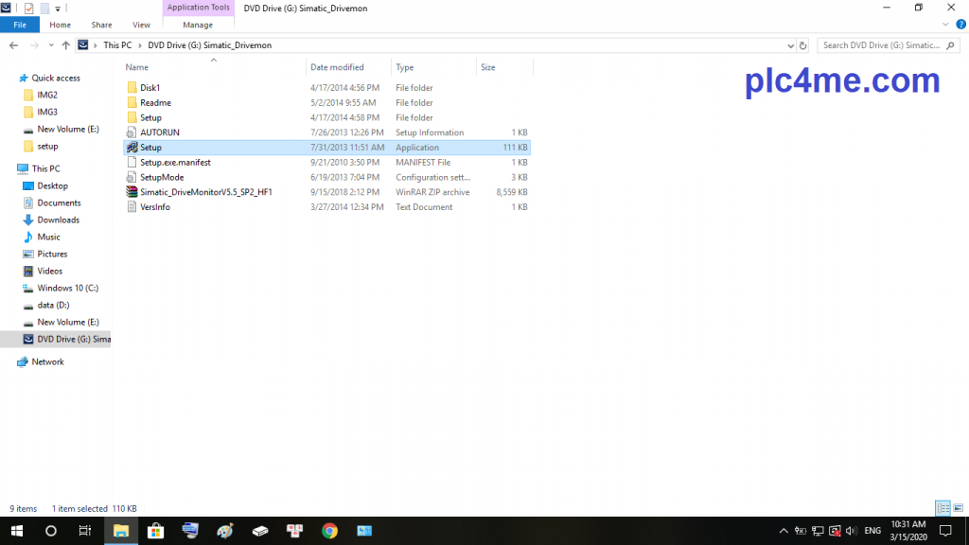Open the Help question mark icon
The width and height of the screenshot is (969, 545).
[x=961, y=25]
